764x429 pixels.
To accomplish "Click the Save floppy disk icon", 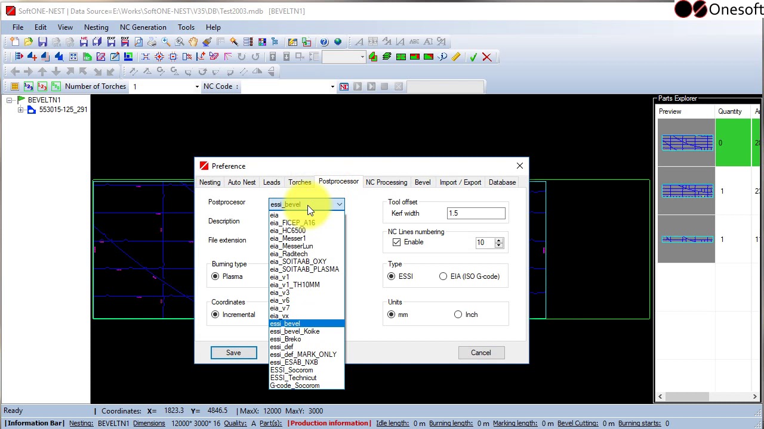I will [42, 42].
